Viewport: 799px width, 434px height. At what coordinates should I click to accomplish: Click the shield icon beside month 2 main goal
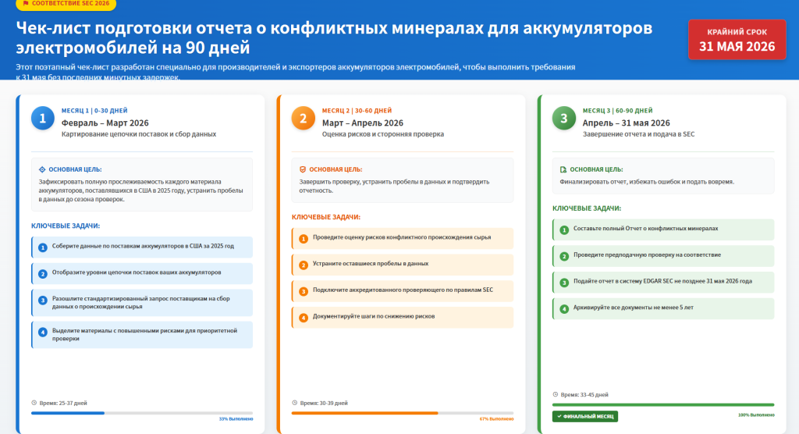tap(303, 169)
